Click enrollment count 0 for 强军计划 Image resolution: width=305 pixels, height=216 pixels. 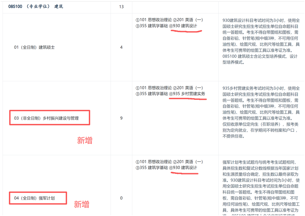[x=121, y=198]
